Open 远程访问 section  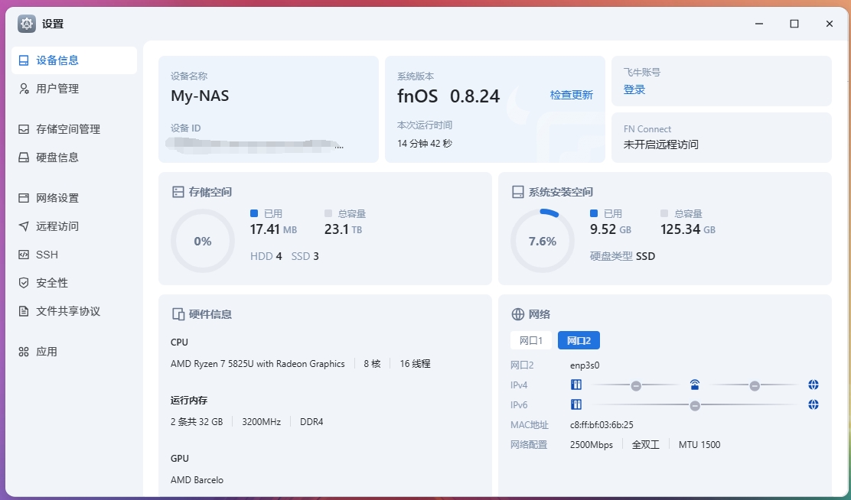point(74,226)
